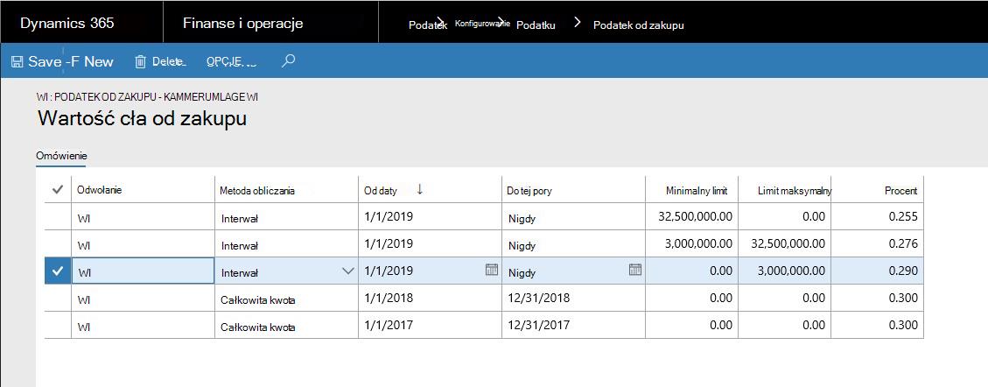The height and width of the screenshot is (387, 988).
Task: Sort by Odwołanie column header
Action: tap(99, 190)
